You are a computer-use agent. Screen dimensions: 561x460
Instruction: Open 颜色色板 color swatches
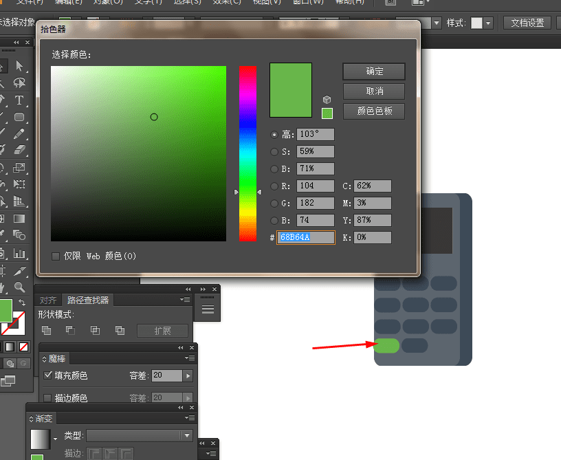(x=374, y=111)
